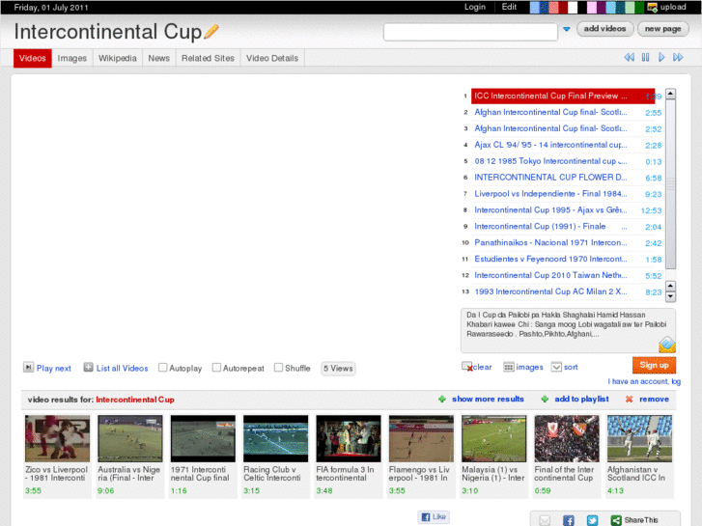The height and width of the screenshot is (526, 702).
Task: Open the Zico vs Liverpool video thumbnail
Action: 57,439
